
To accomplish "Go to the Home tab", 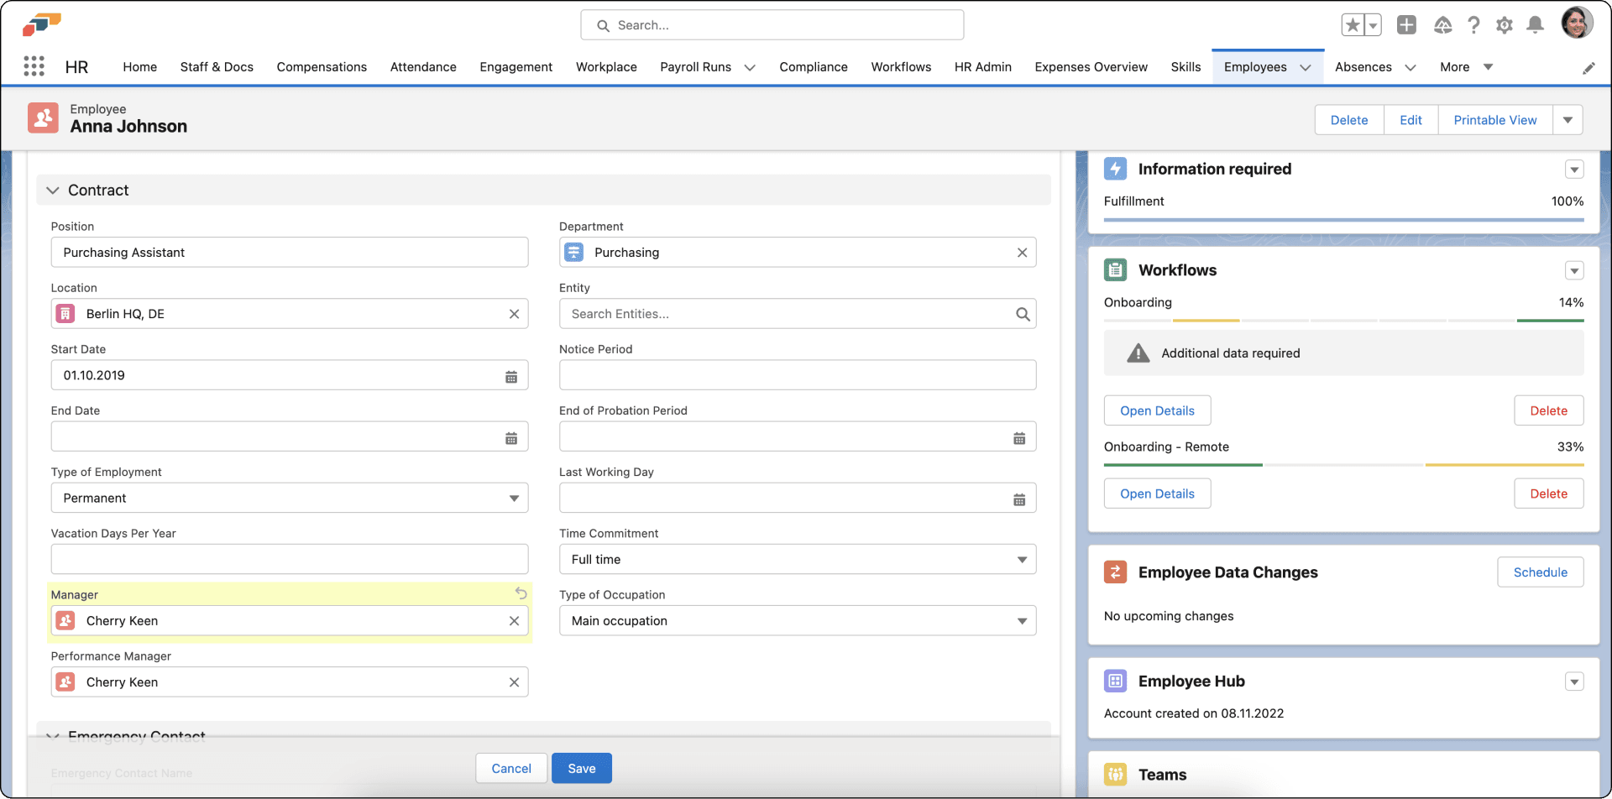I will tap(139, 67).
